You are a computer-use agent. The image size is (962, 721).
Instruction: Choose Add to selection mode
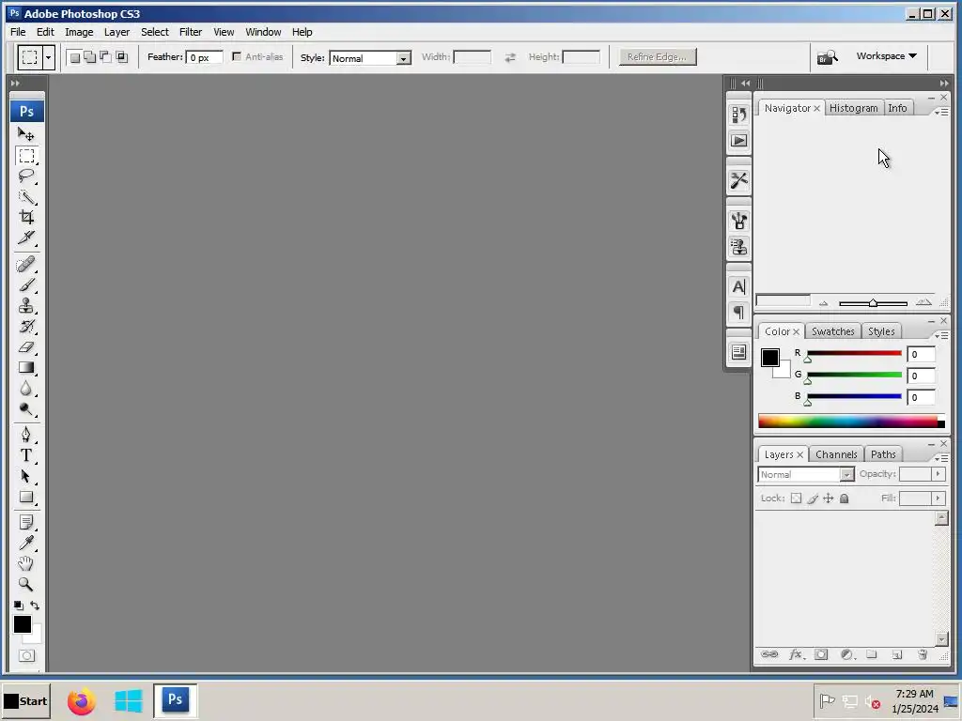(90, 57)
